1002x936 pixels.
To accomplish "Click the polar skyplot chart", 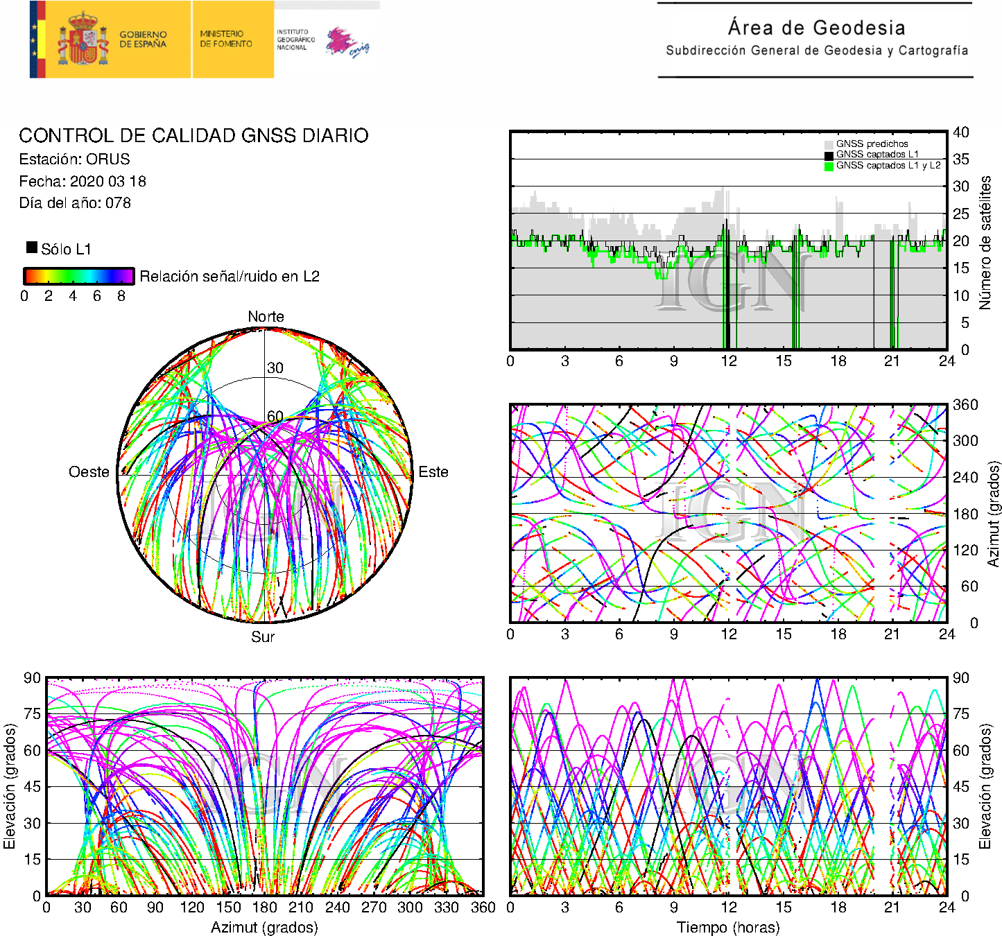I will (x=265, y=475).
